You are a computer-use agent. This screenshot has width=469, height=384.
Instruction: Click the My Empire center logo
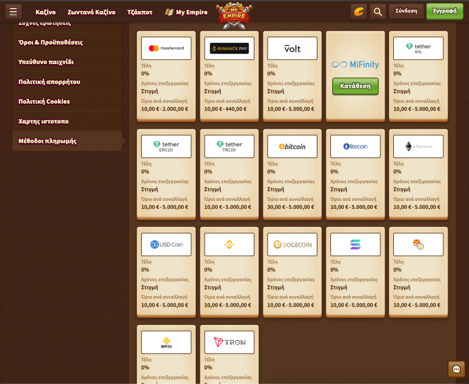point(234,15)
